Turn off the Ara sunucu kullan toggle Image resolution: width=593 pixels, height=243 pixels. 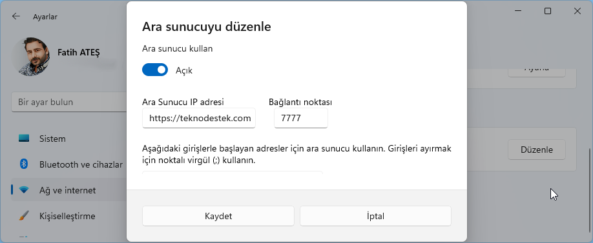click(155, 70)
